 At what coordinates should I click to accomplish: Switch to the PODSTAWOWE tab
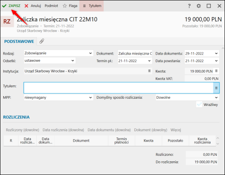[x=19, y=41]
